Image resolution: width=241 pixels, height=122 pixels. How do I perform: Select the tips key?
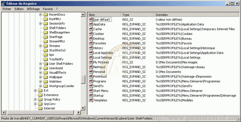click(x=51, y=55)
